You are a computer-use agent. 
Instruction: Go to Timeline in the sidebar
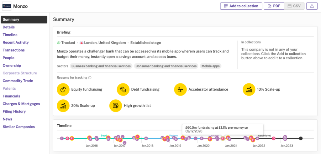coord(10,35)
